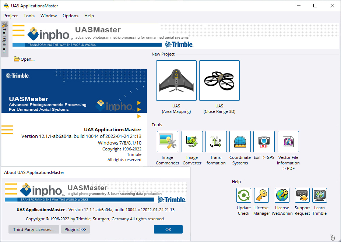Open the Project menu
The height and width of the screenshot is (242, 341).
pyautogui.click(x=10, y=16)
